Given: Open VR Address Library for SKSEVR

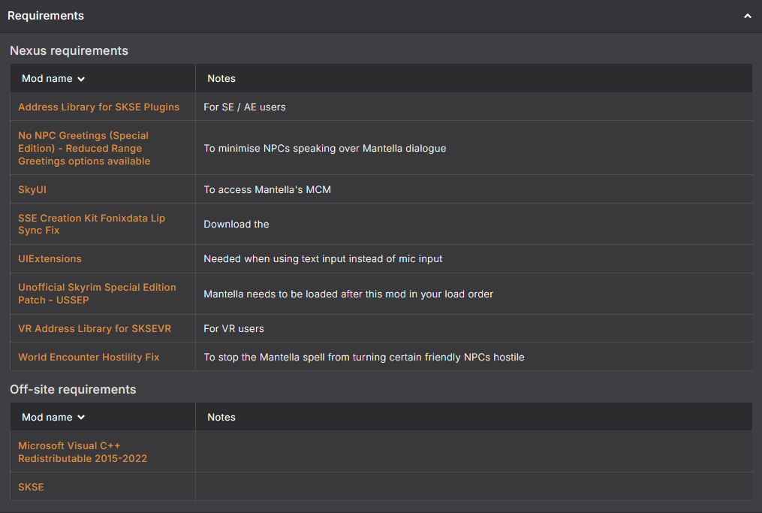Looking at the screenshot, I should 95,329.
